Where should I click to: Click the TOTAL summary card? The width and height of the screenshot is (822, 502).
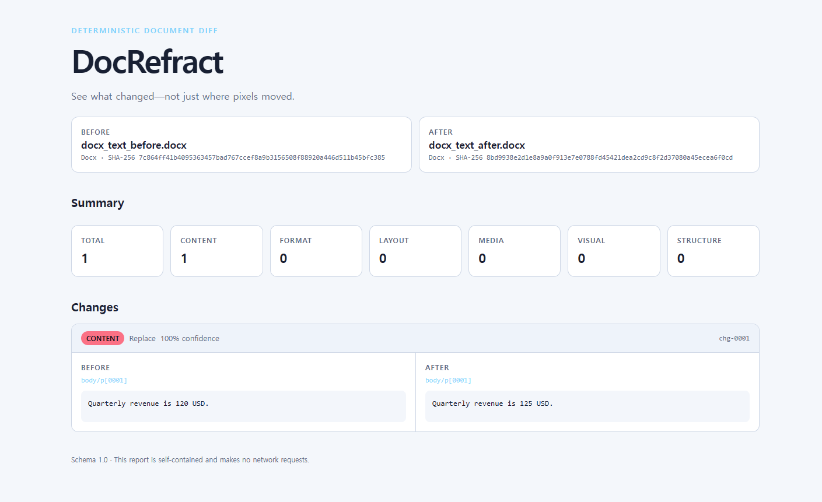click(117, 251)
